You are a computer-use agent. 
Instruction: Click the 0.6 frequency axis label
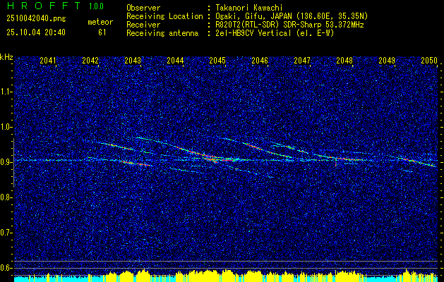point(6,268)
